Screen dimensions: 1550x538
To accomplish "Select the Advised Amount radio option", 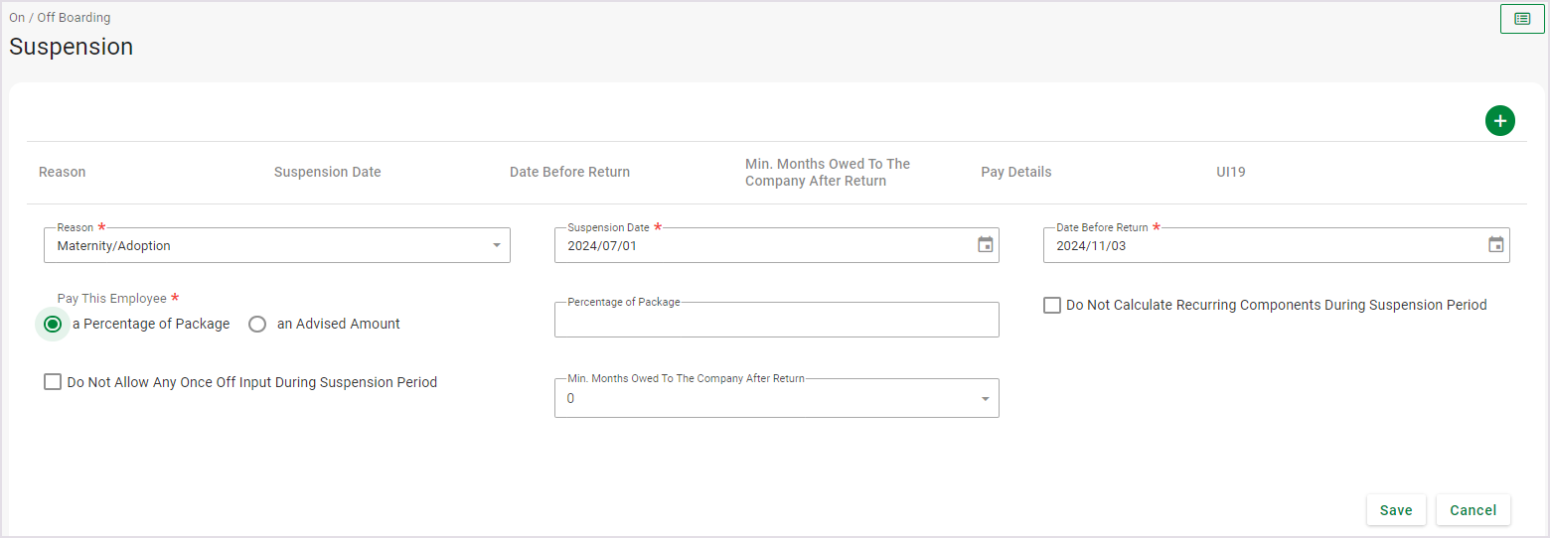I will [x=257, y=325].
